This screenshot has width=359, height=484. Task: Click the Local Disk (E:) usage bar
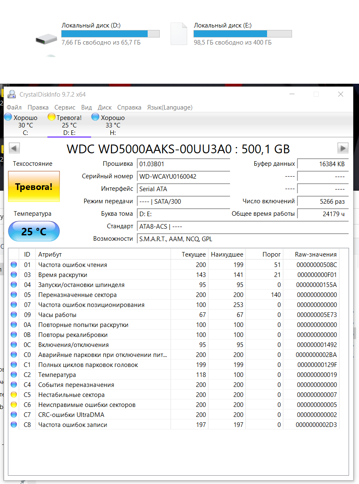click(243, 34)
